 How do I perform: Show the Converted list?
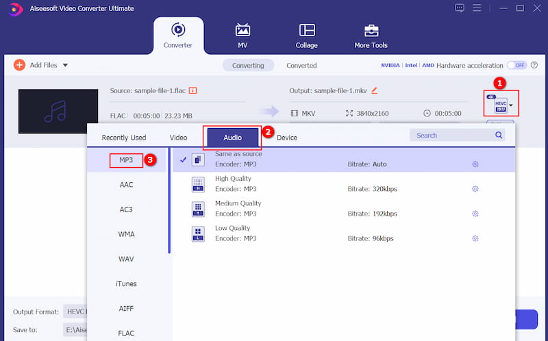(x=301, y=65)
